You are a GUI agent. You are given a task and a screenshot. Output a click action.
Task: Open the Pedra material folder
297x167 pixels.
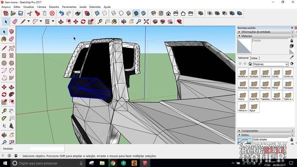click(x=243, y=96)
